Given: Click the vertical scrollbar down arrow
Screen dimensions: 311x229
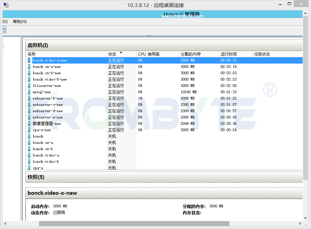Looking at the screenshot, I should pos(305,218).
